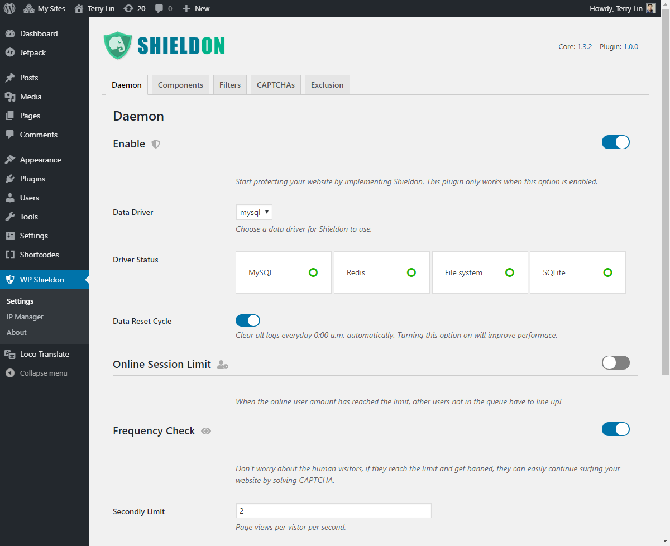This screenshot has width=670, height=546.
Task: Click the Collapse menu arrow icon
Action: point(10,373)
